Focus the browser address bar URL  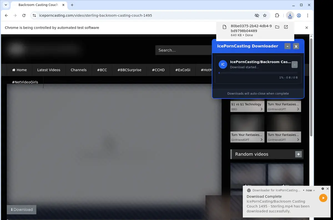tap(96, 16)
